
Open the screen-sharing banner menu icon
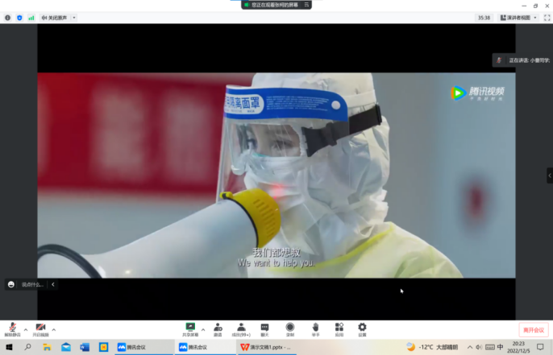306,5
